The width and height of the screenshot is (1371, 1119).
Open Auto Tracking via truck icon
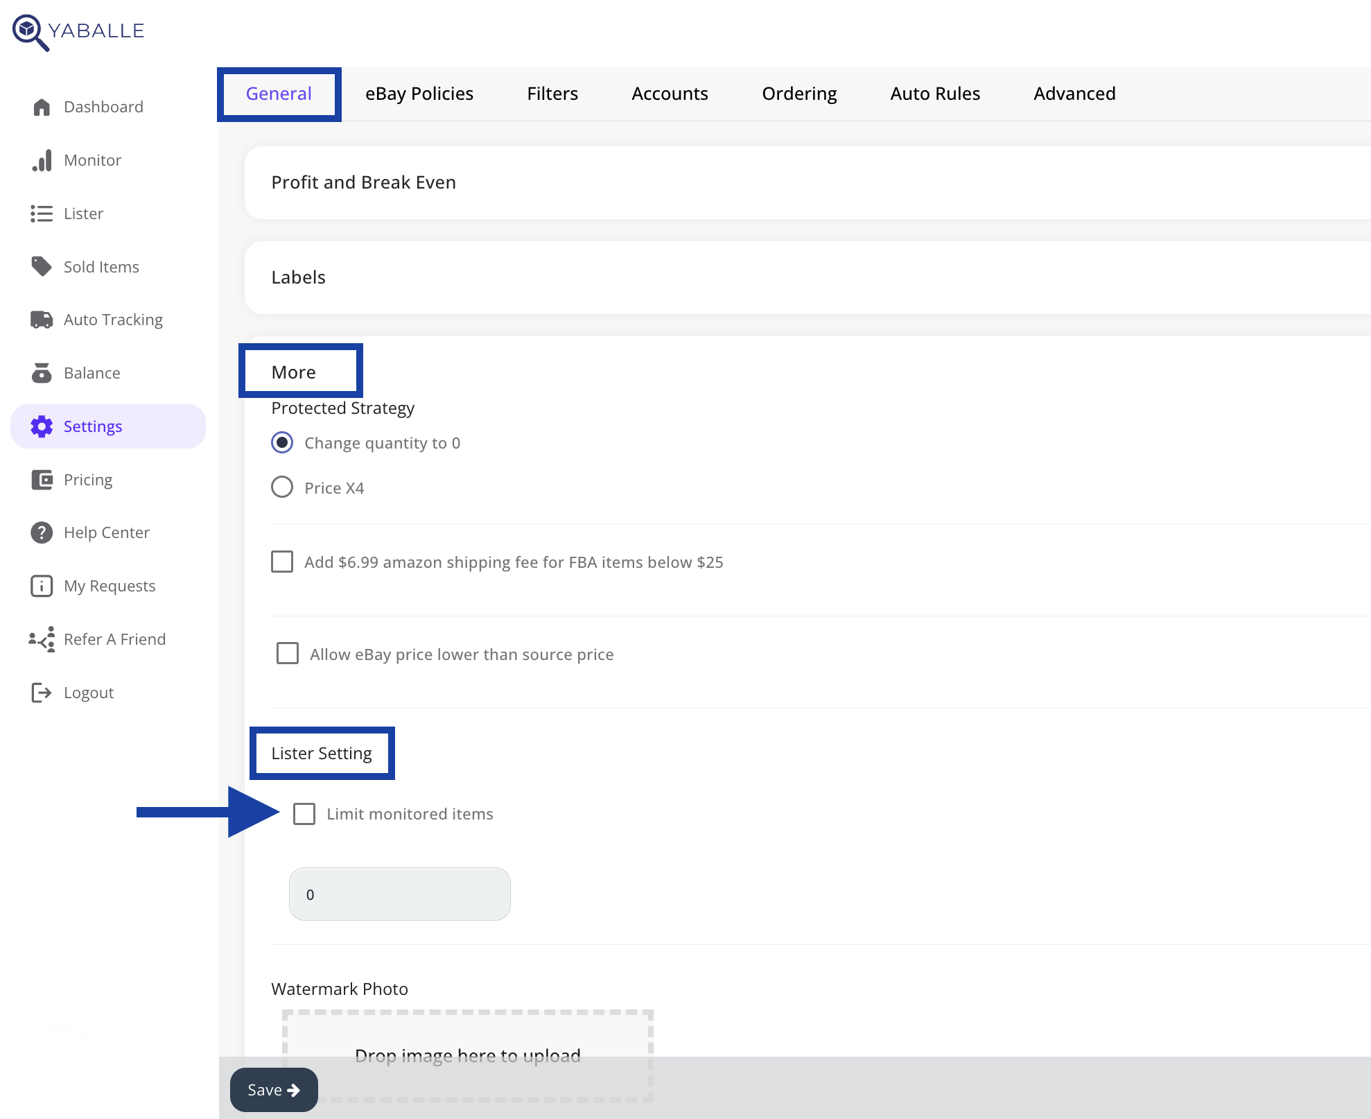click(x=42, y=320)
